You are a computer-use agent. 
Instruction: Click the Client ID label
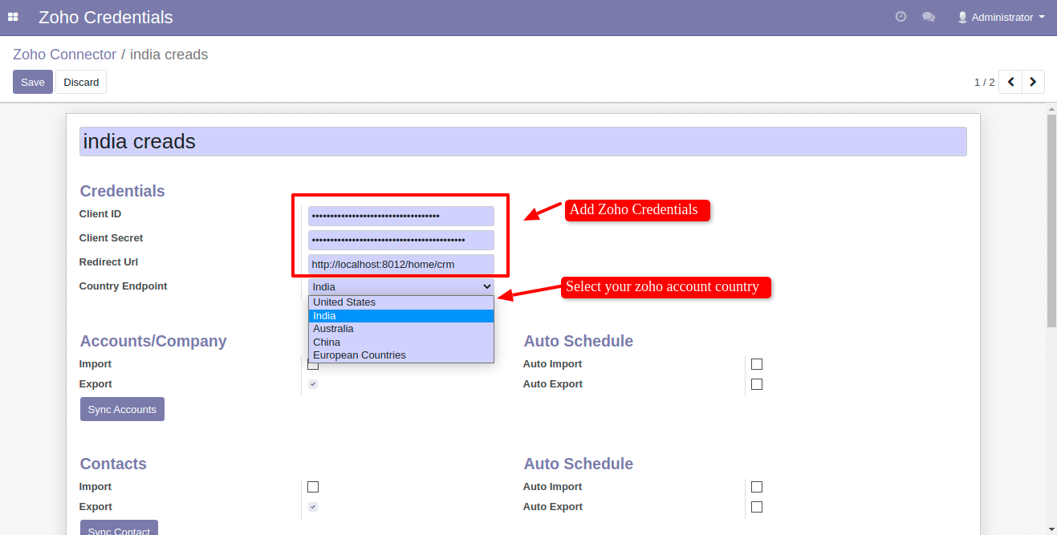pyautogui.click(x=100, y=214)
